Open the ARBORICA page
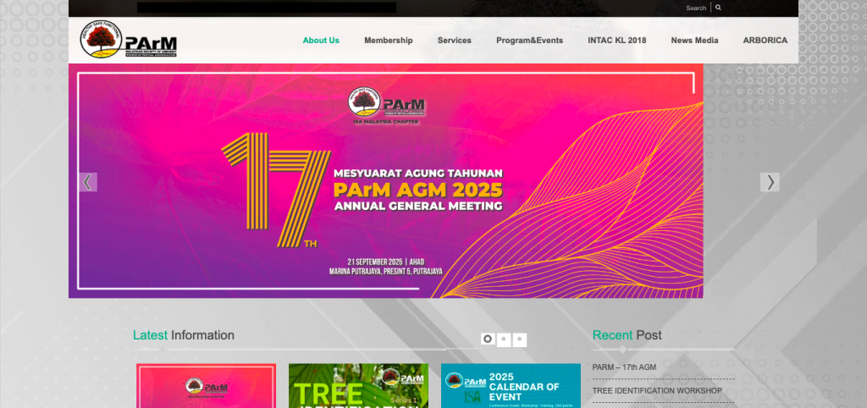Screen dimensions: 867x408 coord(765,41)
